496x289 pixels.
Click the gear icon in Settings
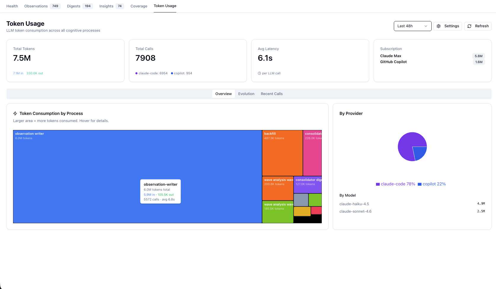tap(439, 26)
